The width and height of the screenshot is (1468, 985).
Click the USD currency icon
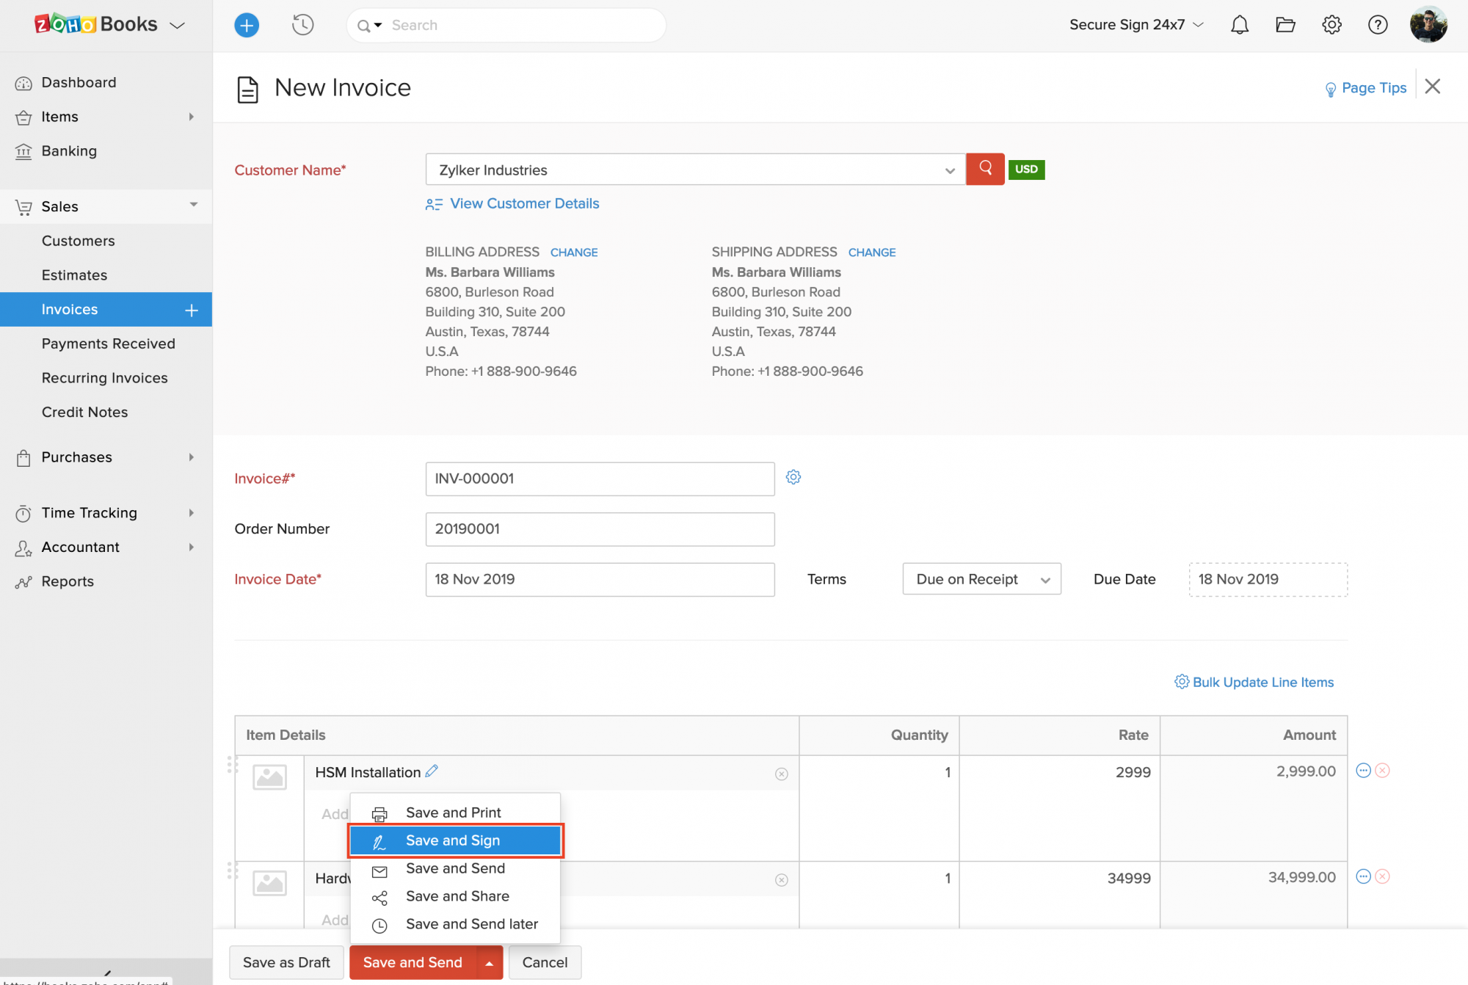tap(1026, 168)
